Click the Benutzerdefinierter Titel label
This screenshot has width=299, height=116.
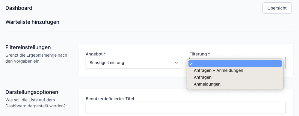(x=110, y=99)
